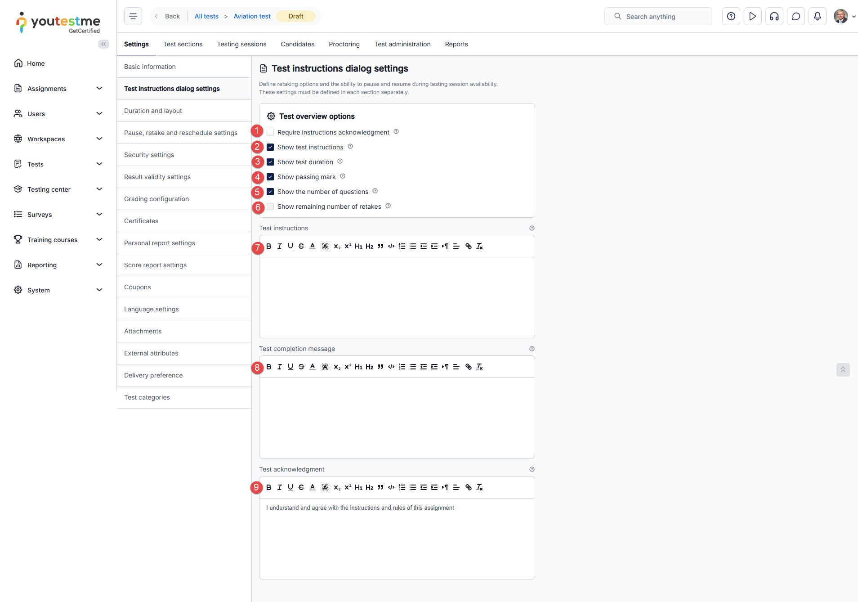The width and height of the screenshot is (858, 602).
Task: Toggle Show passing mark checkbox
Action: pos(270,177)
